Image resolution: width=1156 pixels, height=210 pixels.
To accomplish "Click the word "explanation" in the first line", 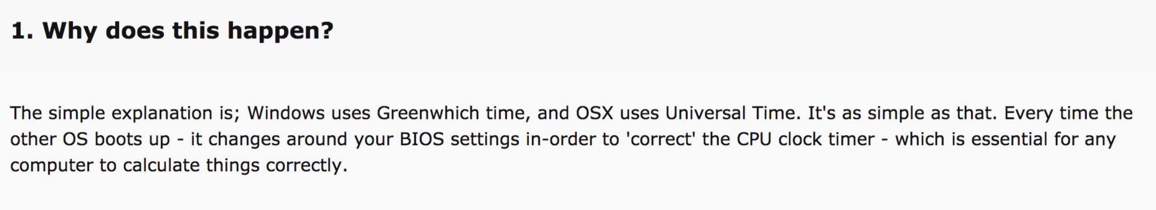I will click(x=162, y=113).
